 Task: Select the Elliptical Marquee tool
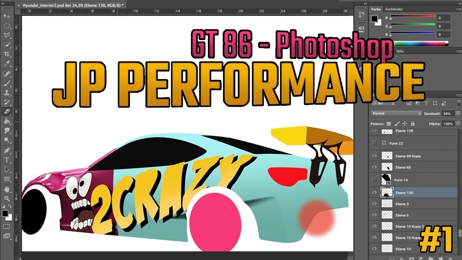click(7, 26)
